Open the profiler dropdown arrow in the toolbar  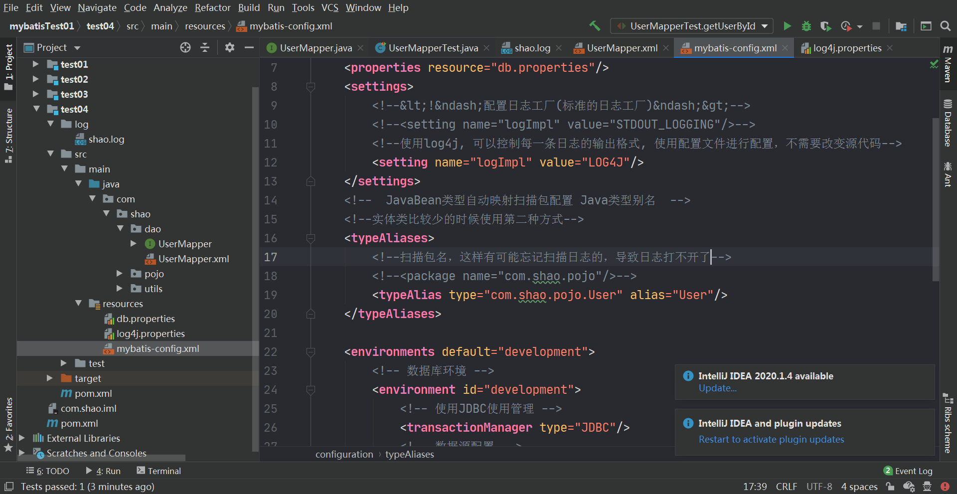tap(860, 26)
